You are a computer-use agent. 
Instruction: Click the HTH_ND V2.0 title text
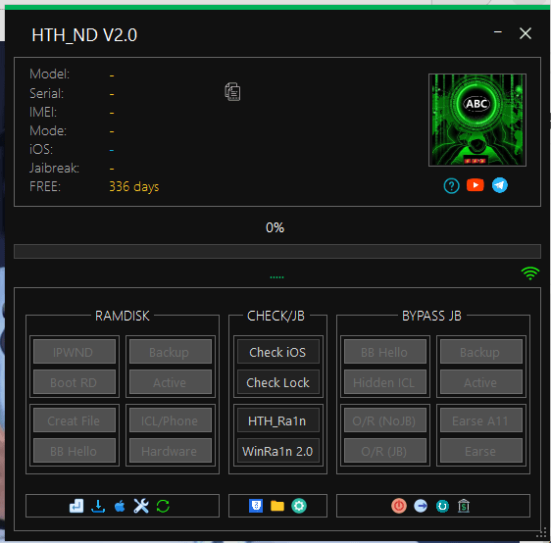coord(84,34)
